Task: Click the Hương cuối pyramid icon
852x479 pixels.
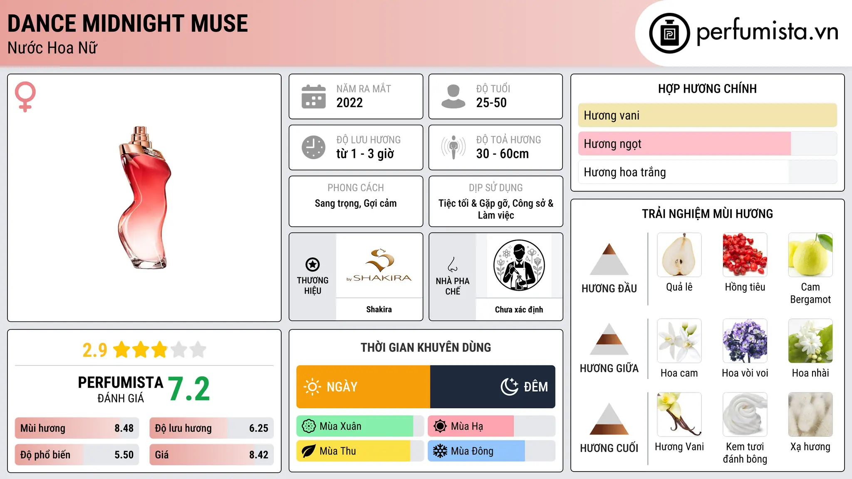Action: 609,419
